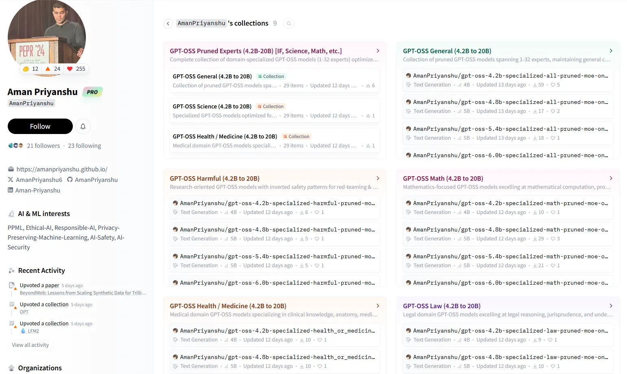Open the LinkedIn profile icon

point(11,190)
